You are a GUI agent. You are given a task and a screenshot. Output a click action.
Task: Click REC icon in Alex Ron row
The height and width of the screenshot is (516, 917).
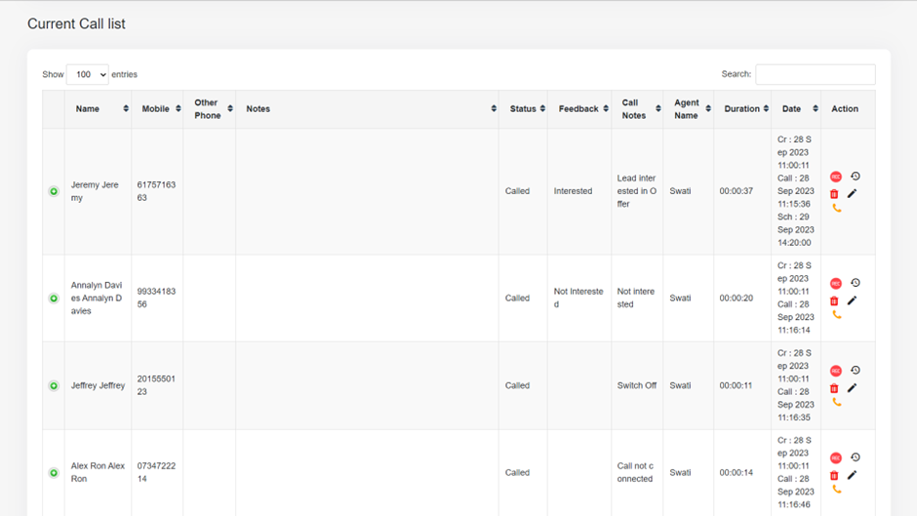[x=836, y=458]
